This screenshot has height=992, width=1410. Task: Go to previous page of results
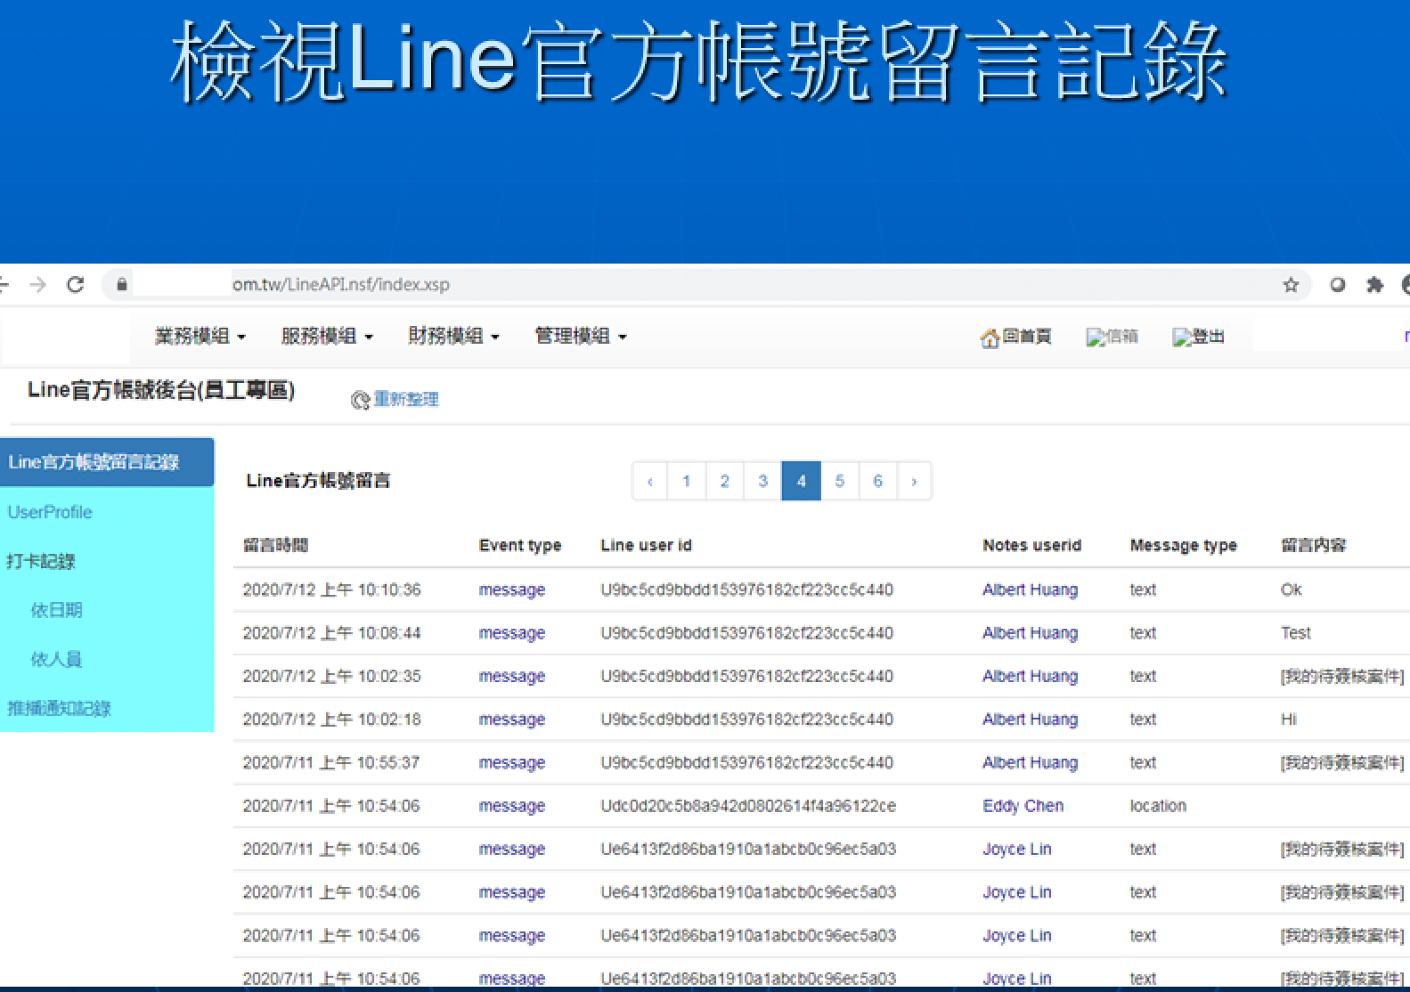650,481
